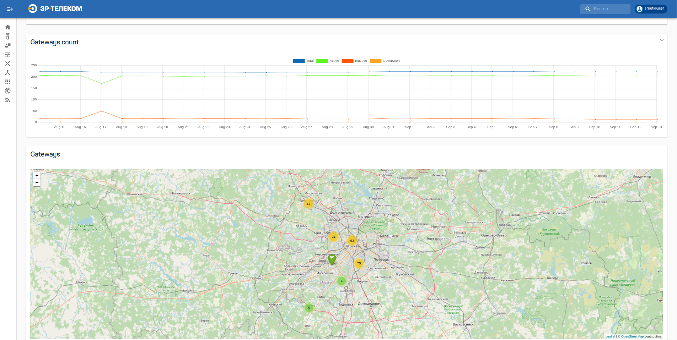Click the Aug 15 axis label
This screenshot has width=677, height=340.
click(60, 127)
